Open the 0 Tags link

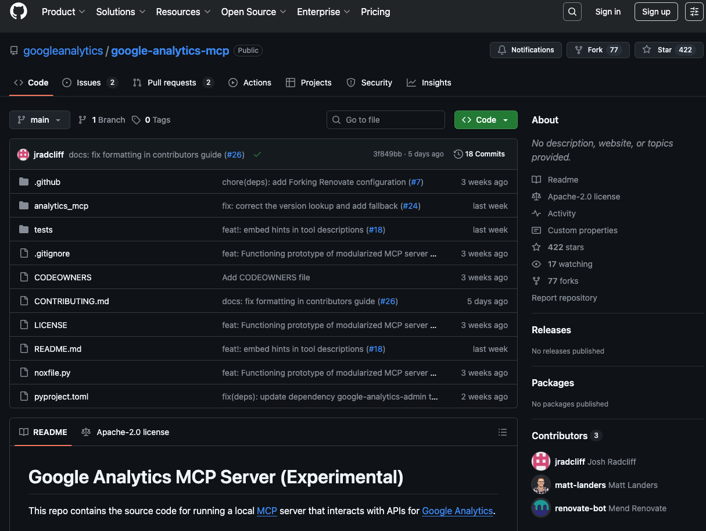(x=151, y=120)
